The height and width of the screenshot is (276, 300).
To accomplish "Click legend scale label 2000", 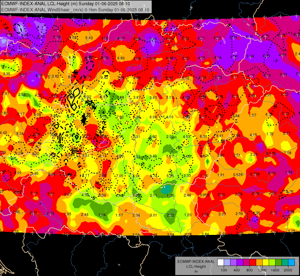I will coord(288,270).
